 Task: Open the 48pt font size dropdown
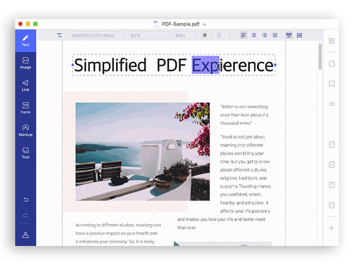[185, 35]
